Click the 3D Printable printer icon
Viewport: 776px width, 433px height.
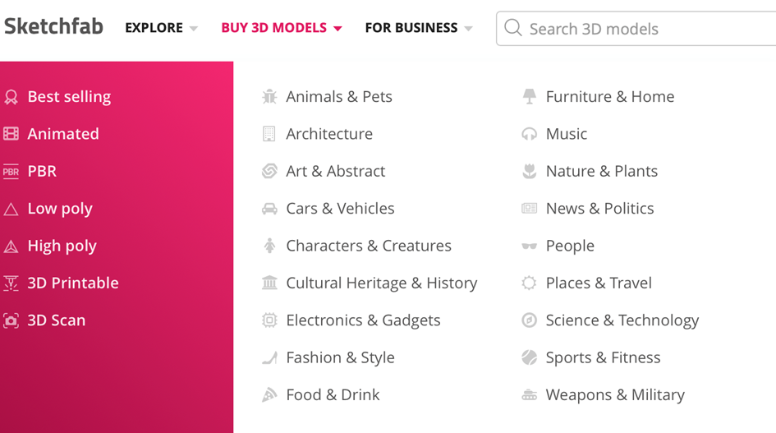pyautogui.click(x=11, y=283)
